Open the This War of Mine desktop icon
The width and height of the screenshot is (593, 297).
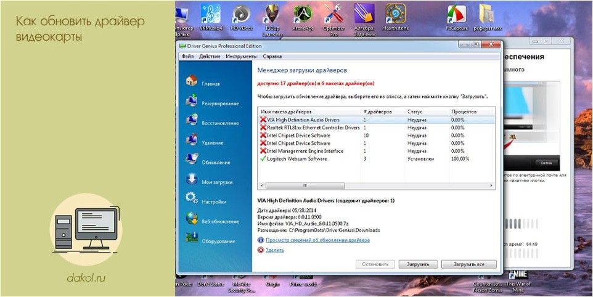[x=518, y=282]
